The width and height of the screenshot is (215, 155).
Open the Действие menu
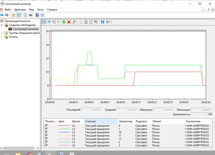click(x=20, y=9)
